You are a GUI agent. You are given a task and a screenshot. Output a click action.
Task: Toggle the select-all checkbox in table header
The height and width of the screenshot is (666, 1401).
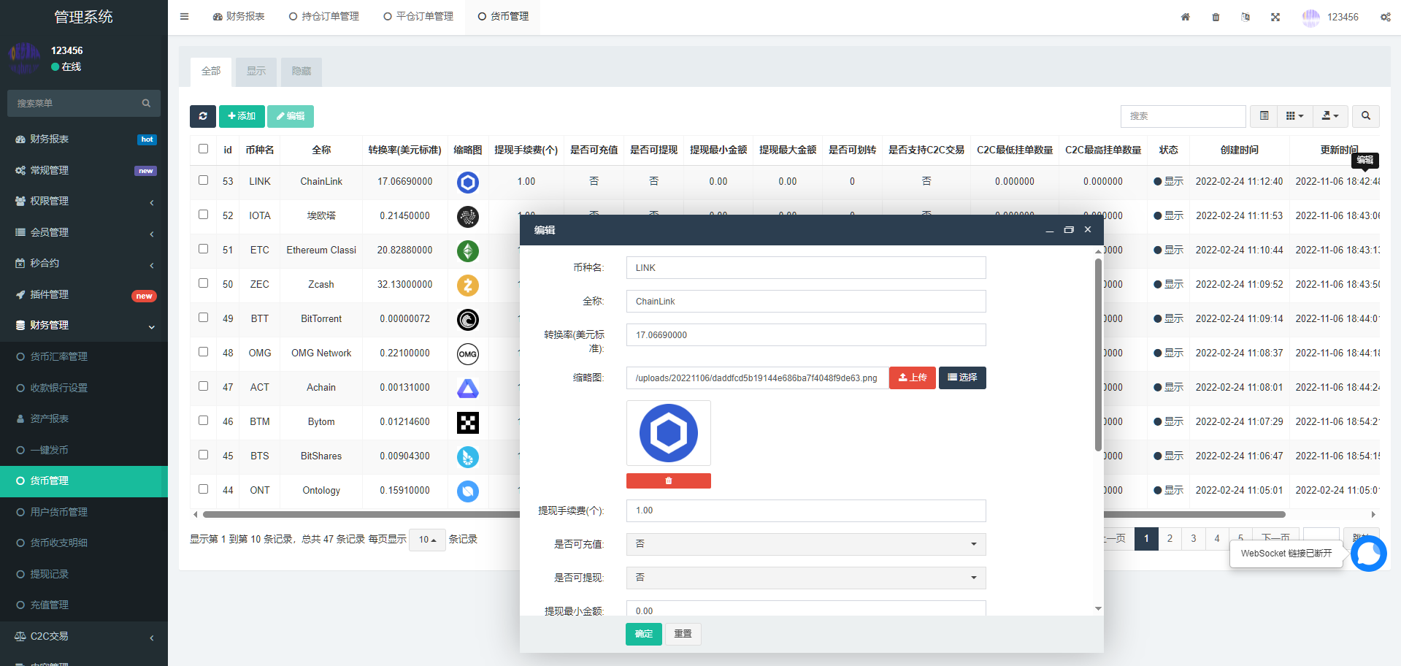[203, 149]
